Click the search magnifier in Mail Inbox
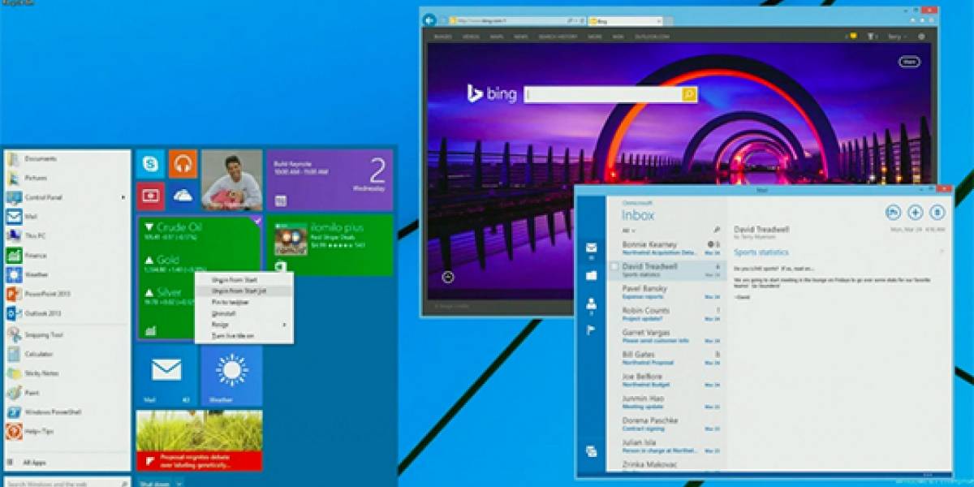 717,231
